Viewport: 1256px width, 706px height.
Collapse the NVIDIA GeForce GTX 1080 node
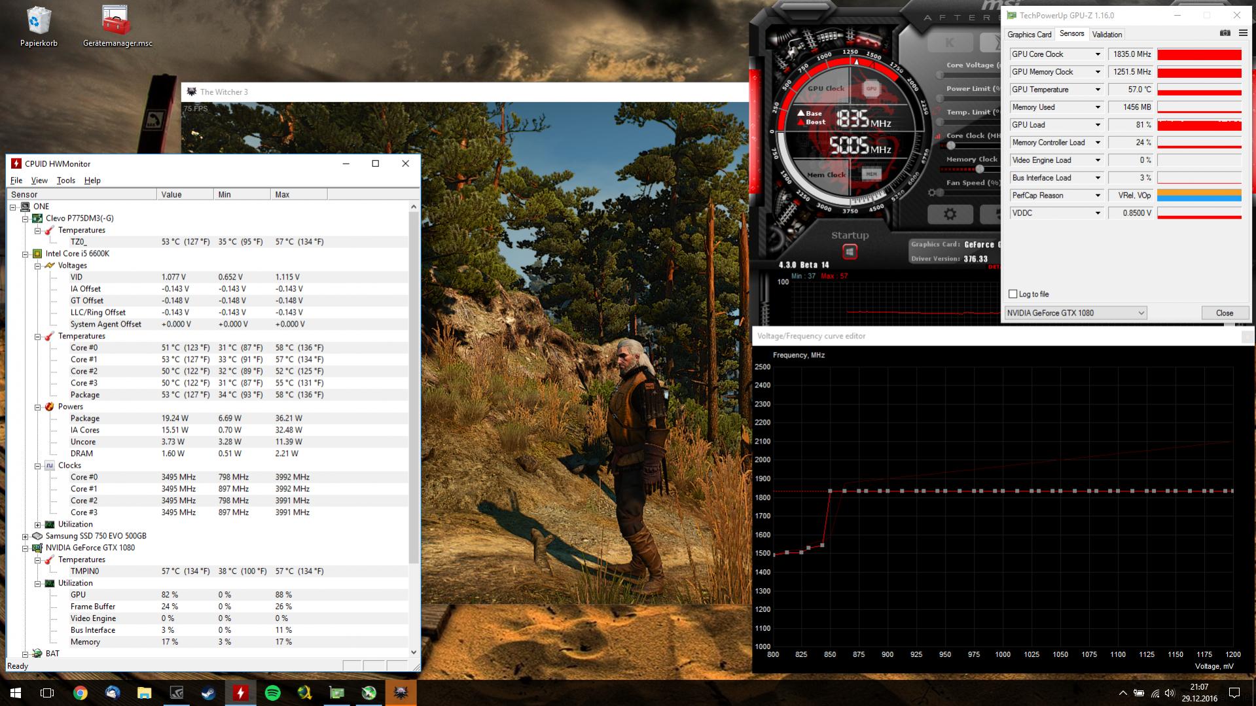[x=26, y=548]
